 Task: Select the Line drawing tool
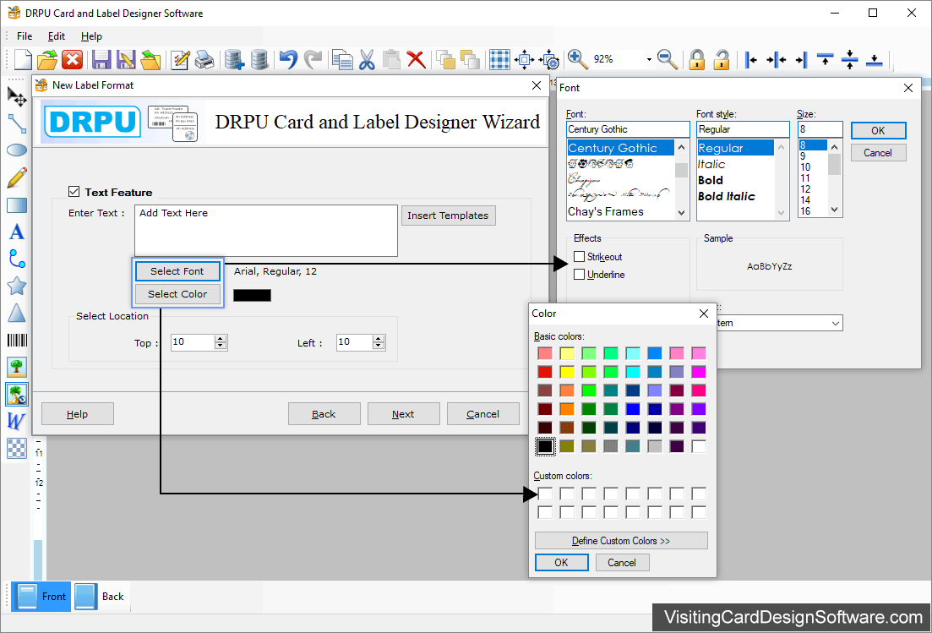pyautogui.click(x=17, y=123)
